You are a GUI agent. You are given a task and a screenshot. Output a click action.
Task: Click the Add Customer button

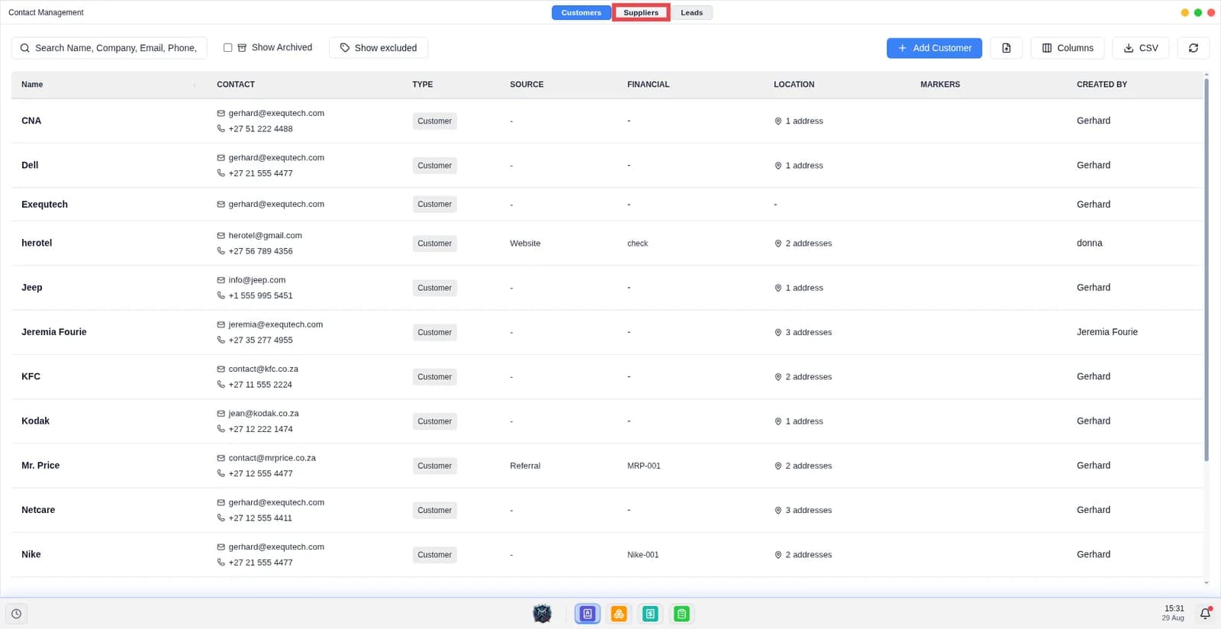[x=935, y=48]
